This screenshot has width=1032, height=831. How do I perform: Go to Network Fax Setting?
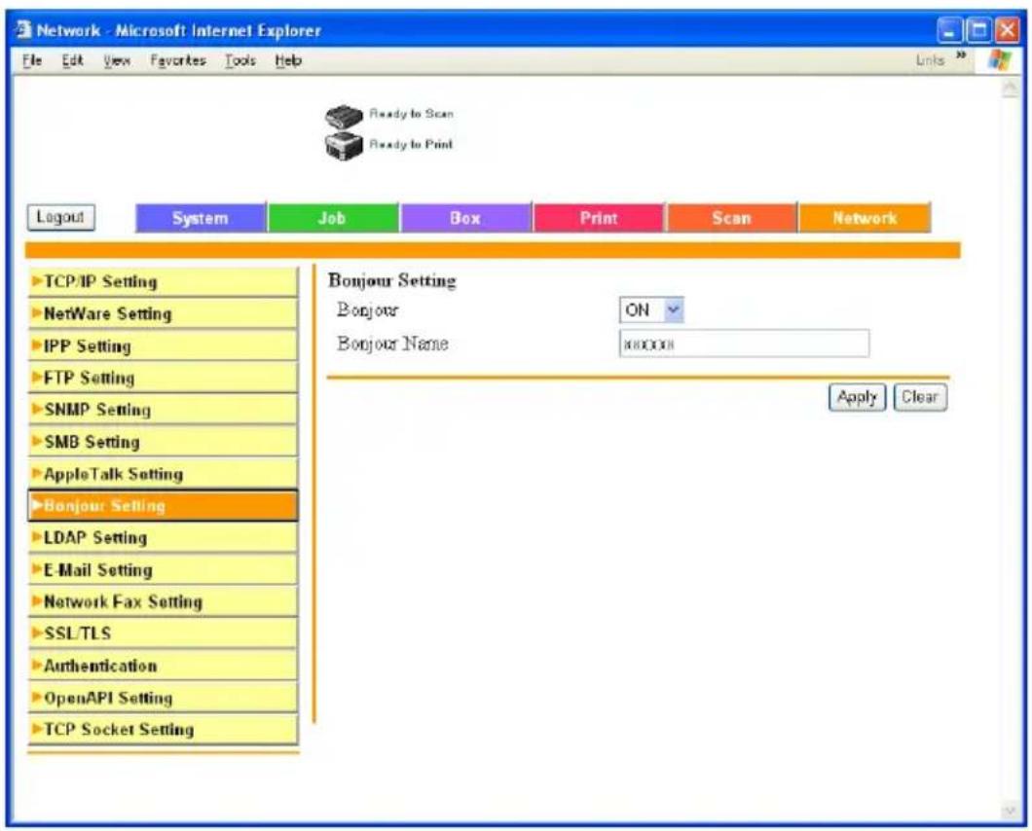[x=163, y=601]
